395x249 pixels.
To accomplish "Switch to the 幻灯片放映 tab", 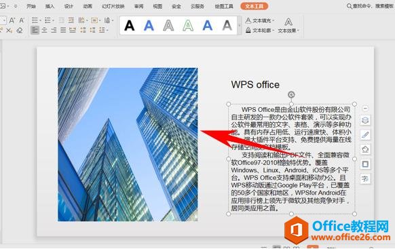I will (x=113, y=6).
